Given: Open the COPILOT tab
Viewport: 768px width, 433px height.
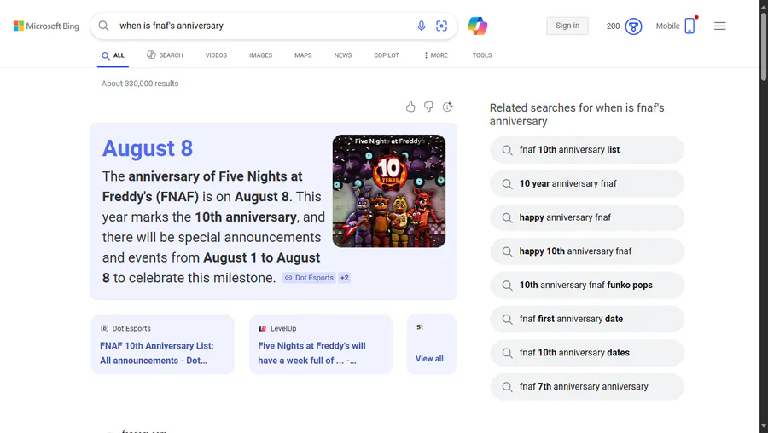Looking at the screenshot, I should tap(387, 55).
